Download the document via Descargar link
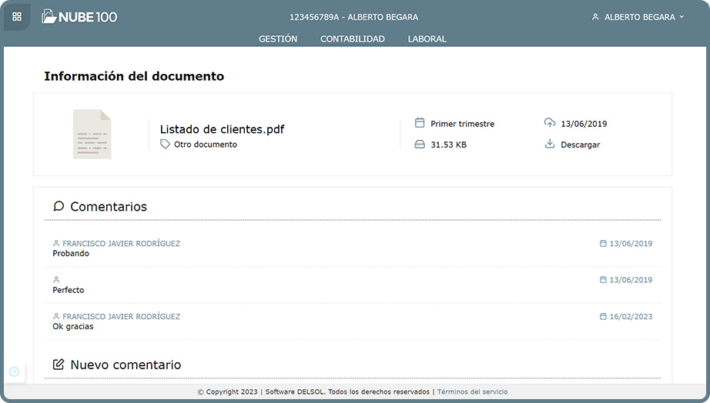This screenshot has width=710, height=403. [x=580, y=145]
